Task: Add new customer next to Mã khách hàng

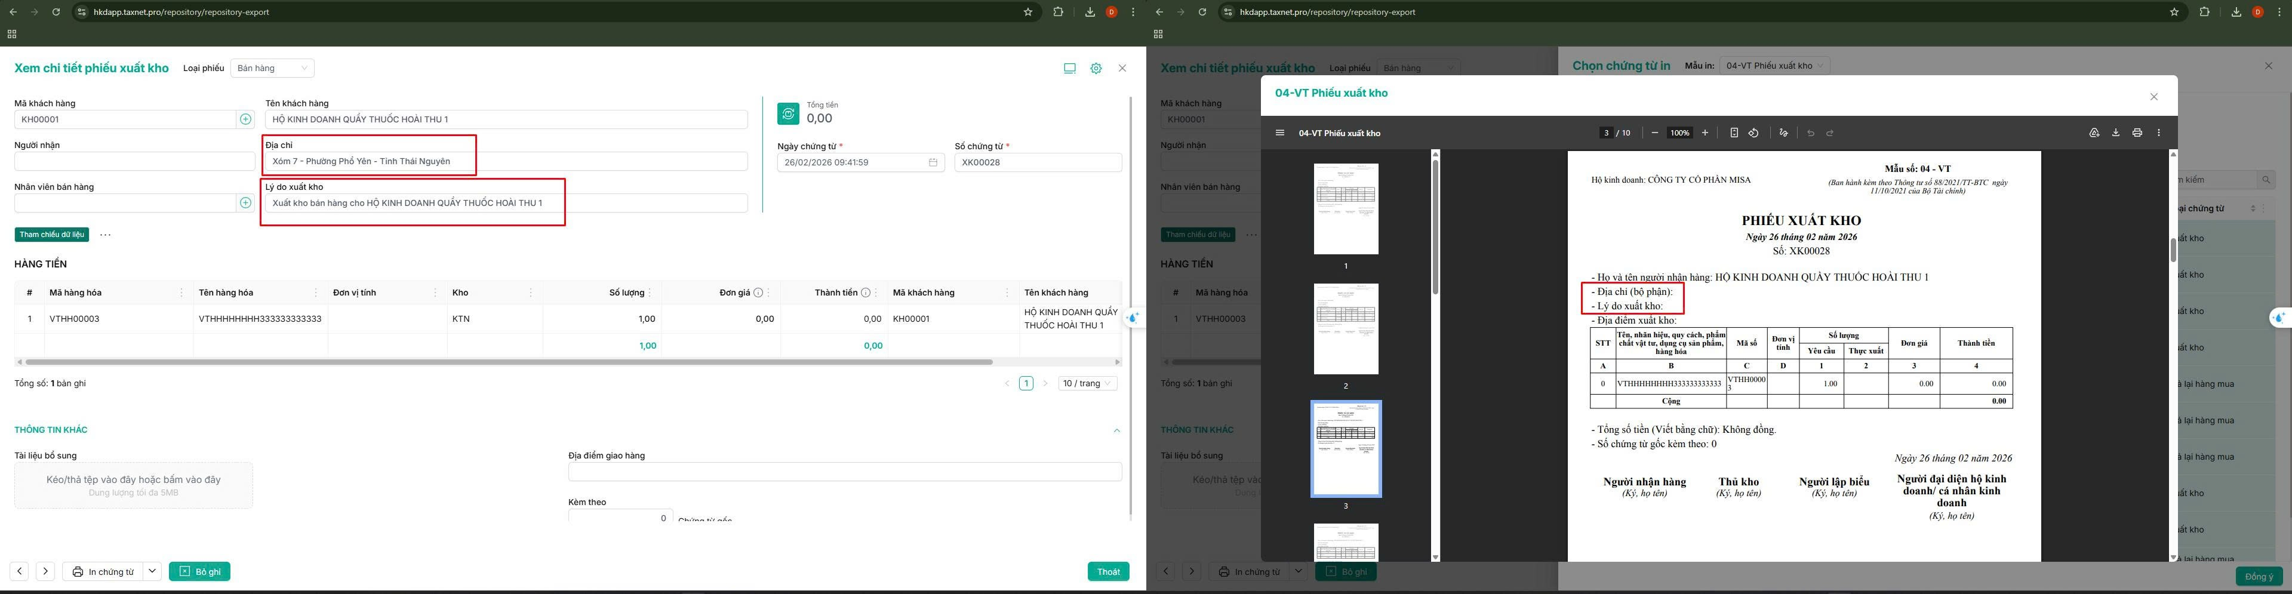Action: tap(245, 119)
